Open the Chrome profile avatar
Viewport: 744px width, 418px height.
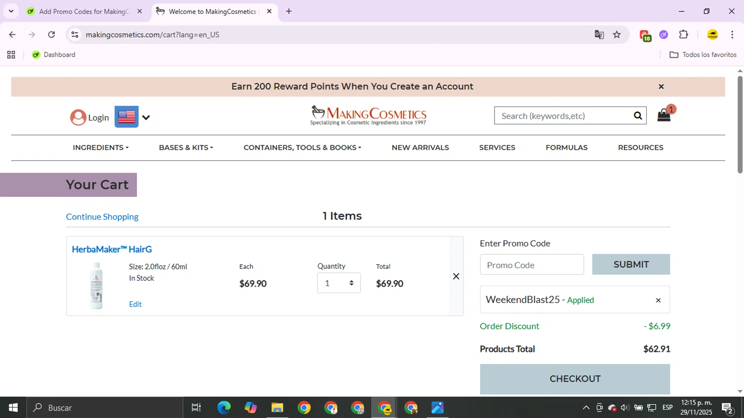tap(713, 35)
